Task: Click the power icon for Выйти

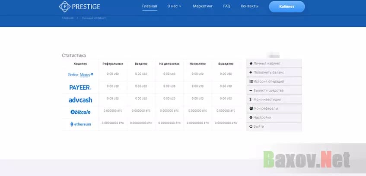Action: coord(251,126)
